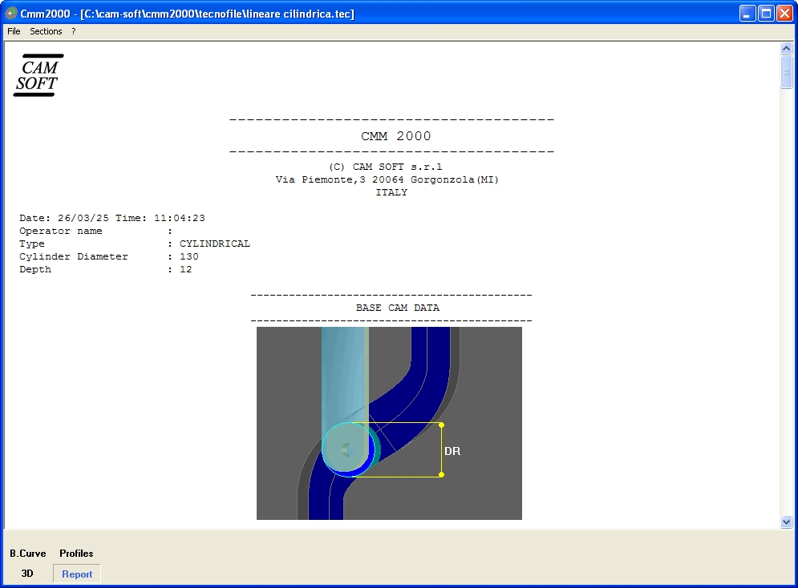
Task: Click the Depth value '12'
Action: [x=186, y=269]
